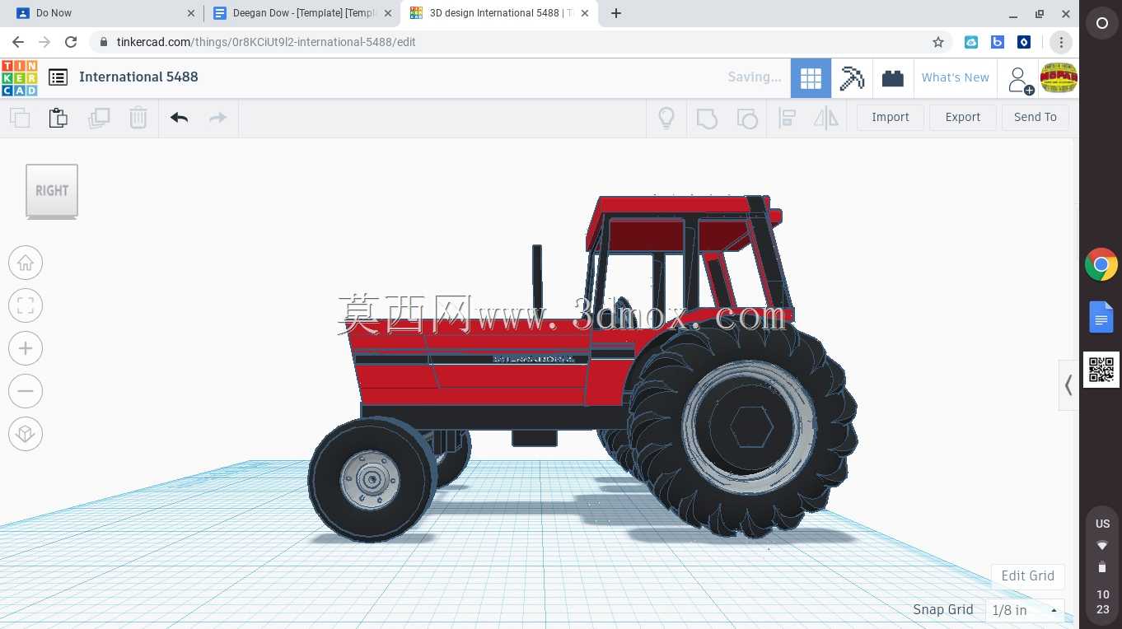Click the RIGHT face of view cube
This screenshot has width=1122, height=629.
(x=52, y=190)
